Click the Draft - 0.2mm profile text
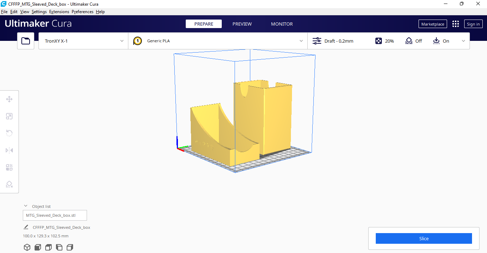487x253 pixels. coord(339,41)
